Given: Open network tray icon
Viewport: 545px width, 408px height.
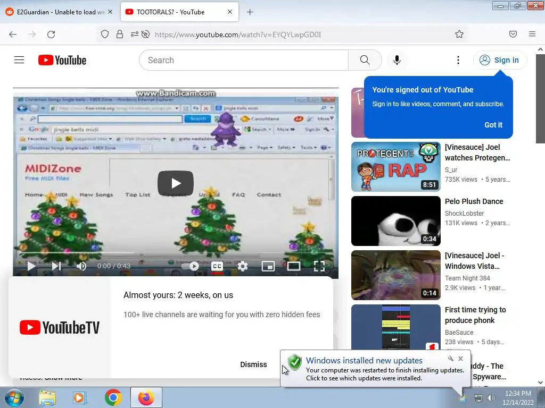Looking at the screenshot, I should (x=478, y=398).
